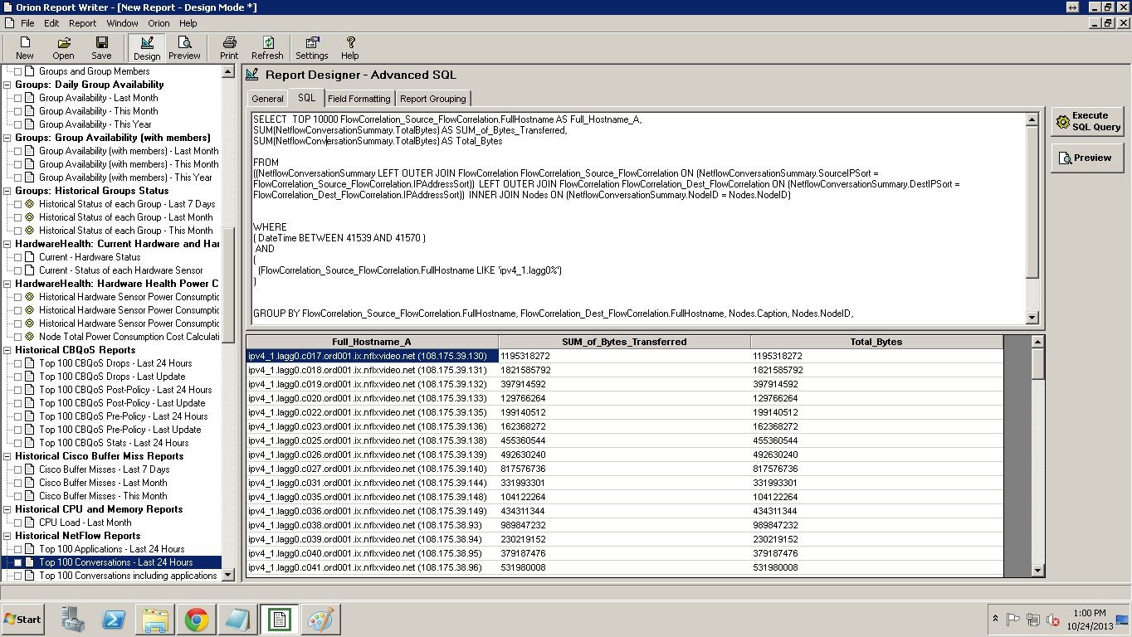Collapse Groups: Group Availability (with members) node
This screenshot has width=1132, height=637.
click(x=7, y=138)
